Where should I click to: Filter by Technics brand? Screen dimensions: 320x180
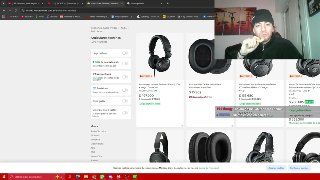pyautogui.click(x=95, y=135)
